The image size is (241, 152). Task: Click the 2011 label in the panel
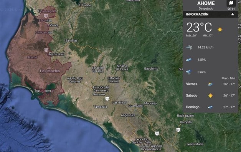(x=231, y=9)
